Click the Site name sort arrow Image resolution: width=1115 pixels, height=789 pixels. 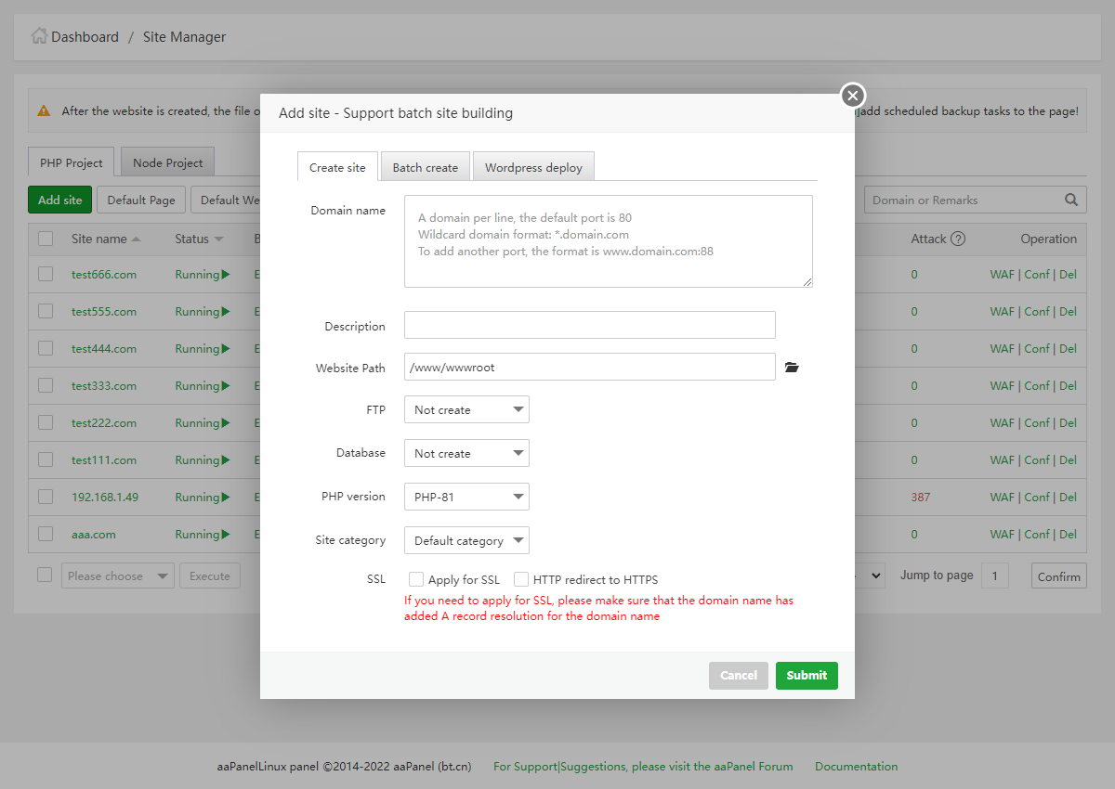click(x=137, y=239)
